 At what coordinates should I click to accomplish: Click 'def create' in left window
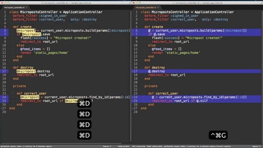coord(22,27)
